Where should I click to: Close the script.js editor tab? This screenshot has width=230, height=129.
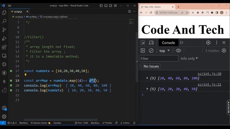click(x=27, y=11)
